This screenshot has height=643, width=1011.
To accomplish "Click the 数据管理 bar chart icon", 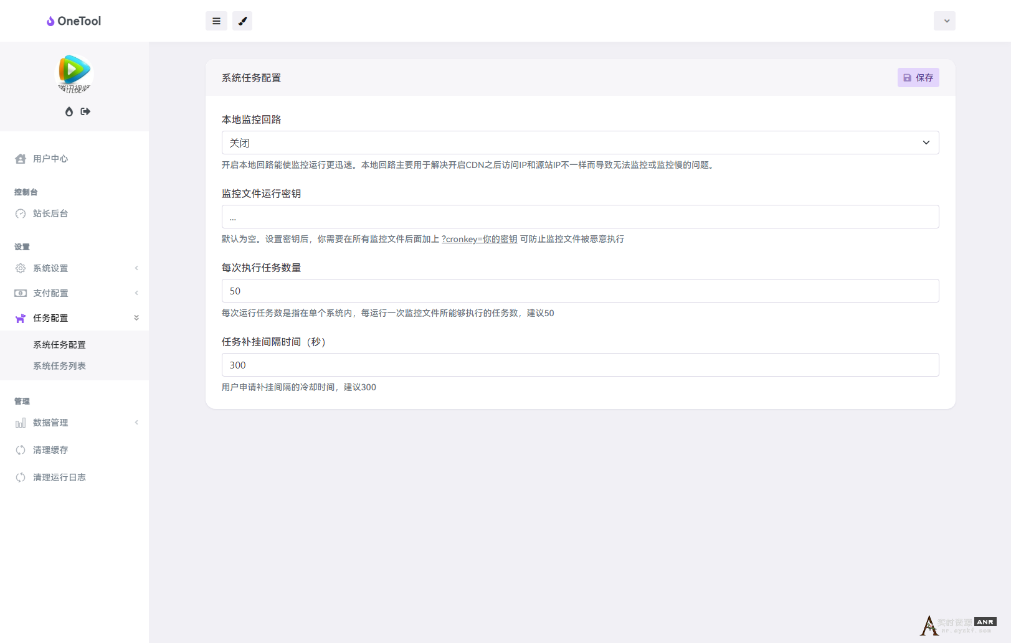I will [21, 423].
